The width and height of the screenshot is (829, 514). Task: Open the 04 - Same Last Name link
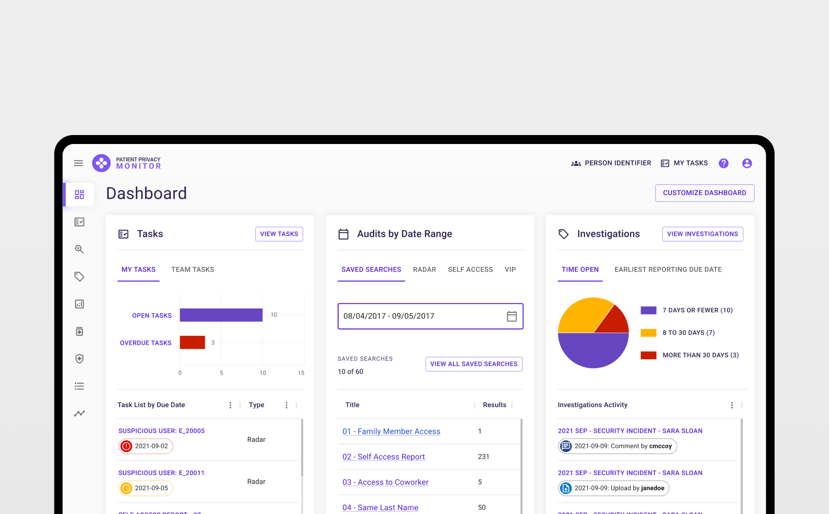[x=380, y=507]
